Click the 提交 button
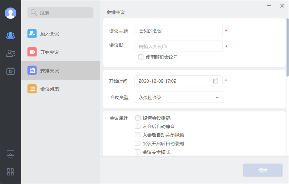 (x=263, y=170)
